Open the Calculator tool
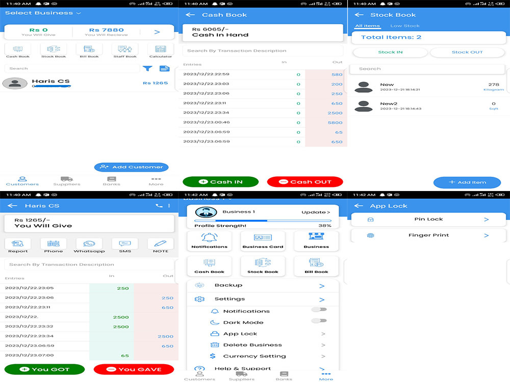The height and width of the screenshot is (382, 510). (x=161, y=50)
